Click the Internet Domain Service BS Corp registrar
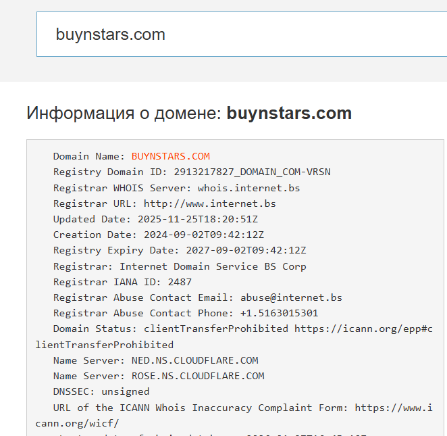 (x=213, y=266)
